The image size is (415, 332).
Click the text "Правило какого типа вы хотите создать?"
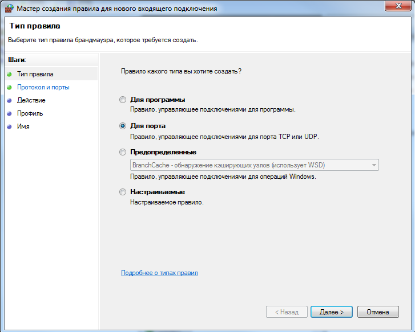(x=181, y=71)
